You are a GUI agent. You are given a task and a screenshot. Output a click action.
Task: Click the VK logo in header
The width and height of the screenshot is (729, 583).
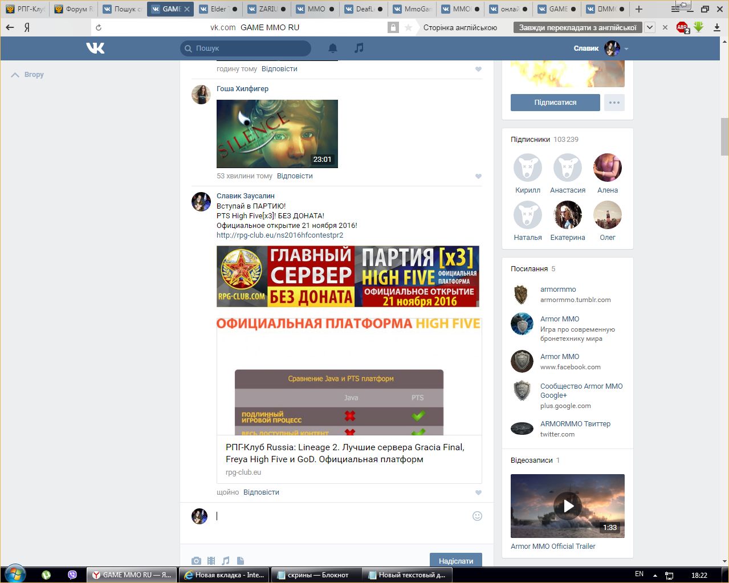[95, 48]
